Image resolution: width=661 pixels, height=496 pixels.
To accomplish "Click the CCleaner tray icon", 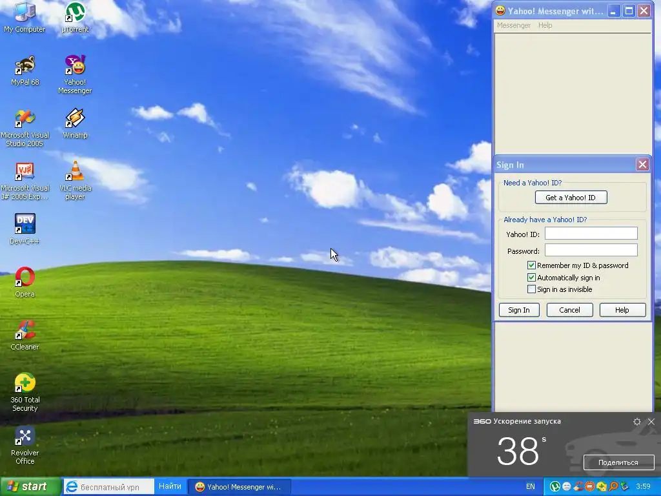I will (x=578, y=487).
